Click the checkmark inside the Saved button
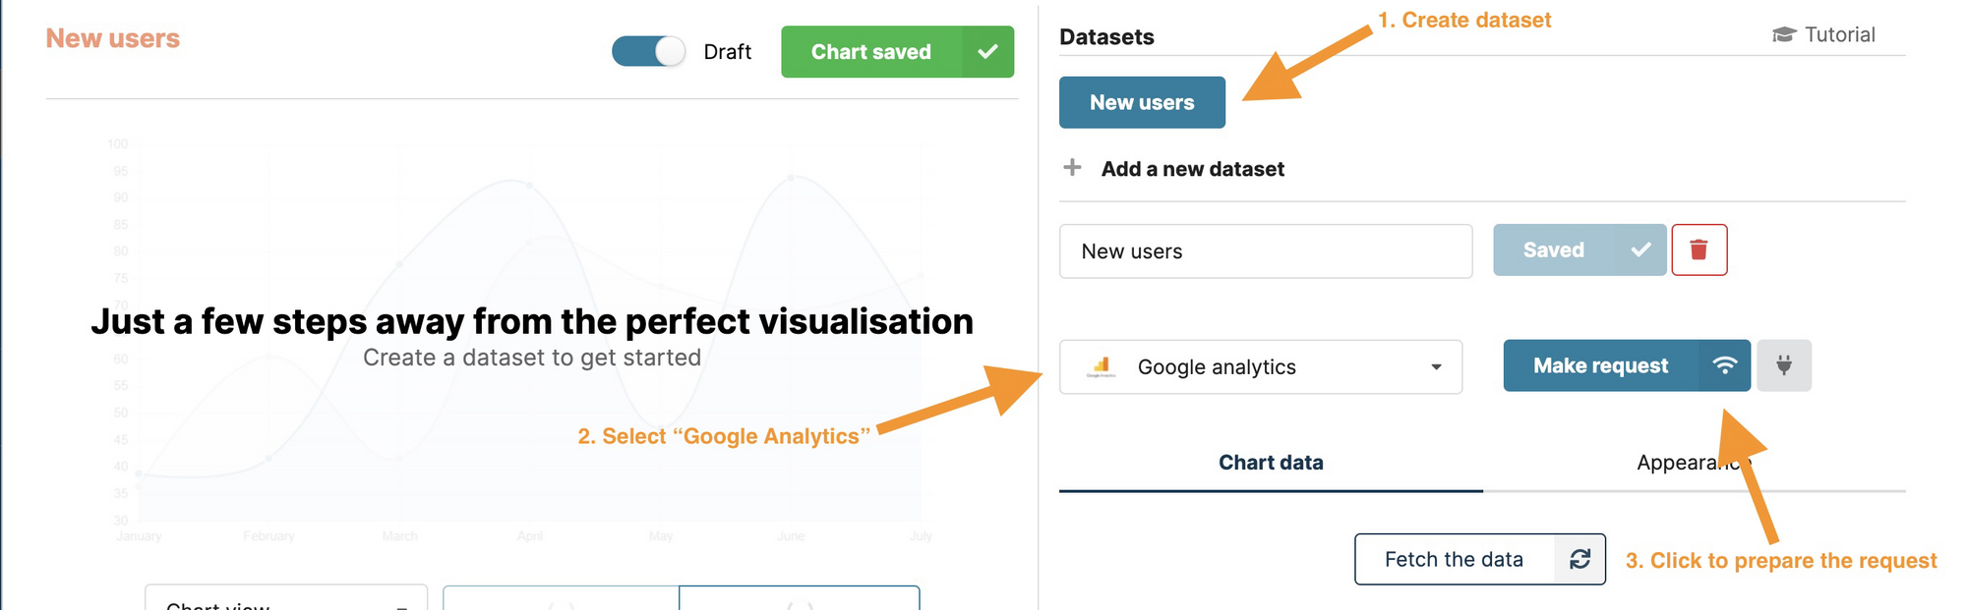This screenshot has height=610, width=1967. (1639, 250)
